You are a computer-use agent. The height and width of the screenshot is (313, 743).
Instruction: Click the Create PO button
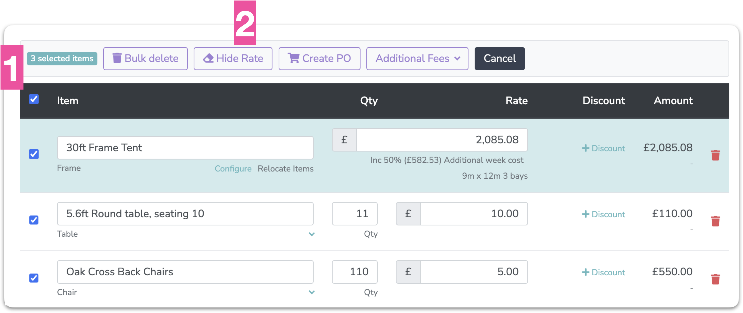pos(319,59)
